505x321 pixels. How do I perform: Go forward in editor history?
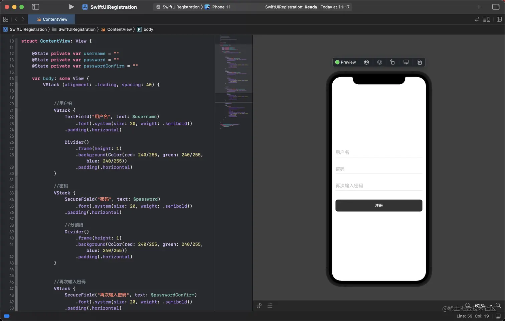tap(23, 19)
